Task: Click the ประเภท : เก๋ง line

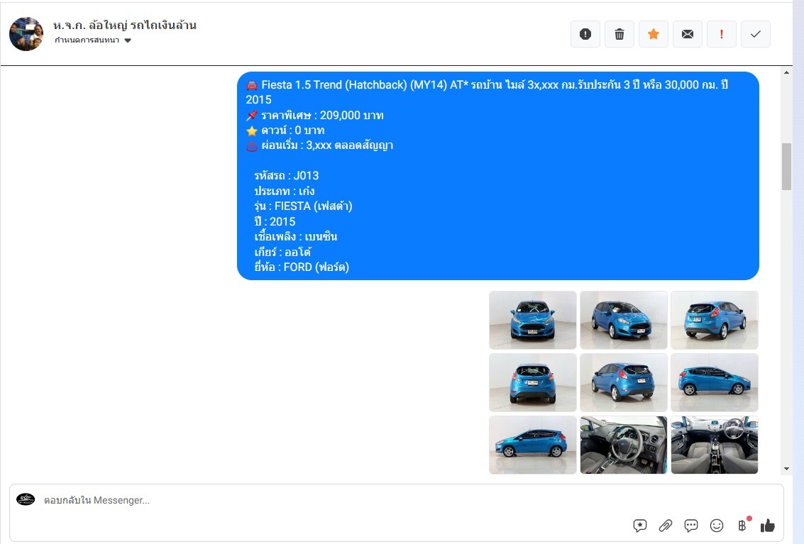Action: pyautogui.click(x=285, y=191)
